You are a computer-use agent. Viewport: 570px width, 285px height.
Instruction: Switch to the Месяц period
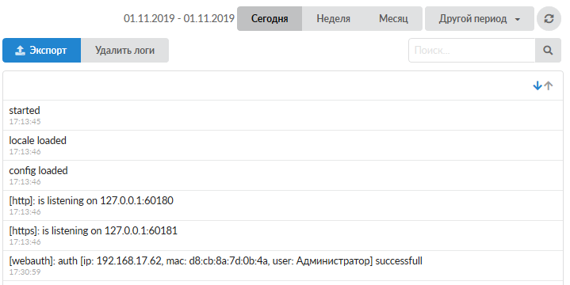pyautogui.click(x=393, y=18)
